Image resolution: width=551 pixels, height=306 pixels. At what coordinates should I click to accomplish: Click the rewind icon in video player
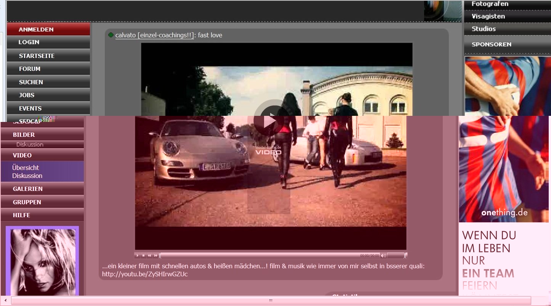pos(149,255)
